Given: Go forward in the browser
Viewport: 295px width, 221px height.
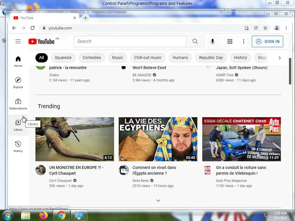Looking at the screenshot, I should coord(23,28).
